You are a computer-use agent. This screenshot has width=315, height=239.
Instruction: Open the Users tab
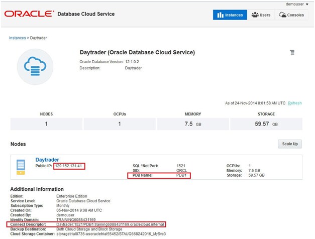(x=261, y=15)
